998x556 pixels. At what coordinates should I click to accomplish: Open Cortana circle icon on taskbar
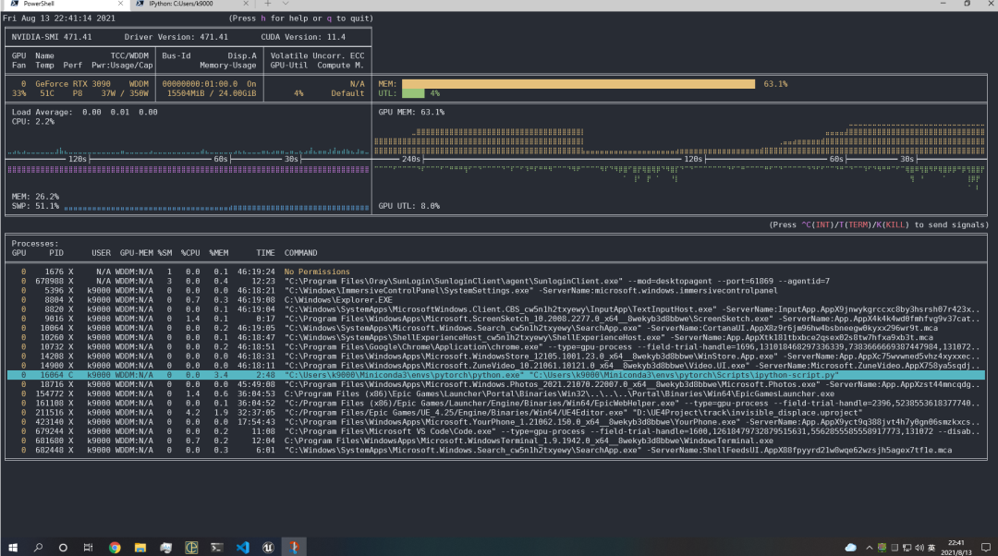[x=63, y=547]
